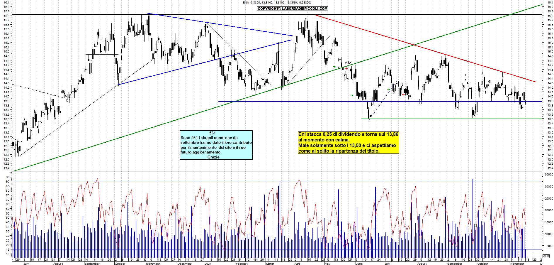Click the '561' heading in the cyan box
The image size is (554, 265).
pos(213,133)
